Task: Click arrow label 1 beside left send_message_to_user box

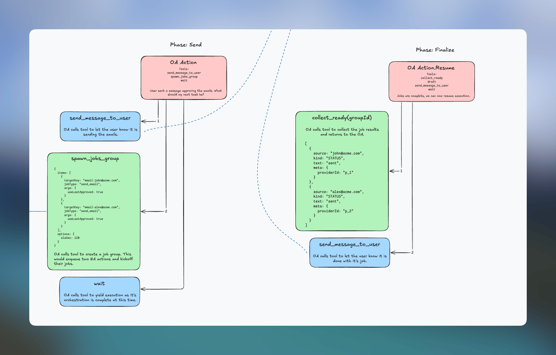Action: pyautogui.click(x=158, y=121)
